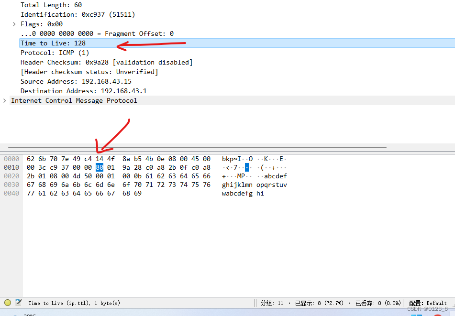Expand Internet Control Message Protocol section
This screenshot has width=455, height=316.
[x=4, y=100]
